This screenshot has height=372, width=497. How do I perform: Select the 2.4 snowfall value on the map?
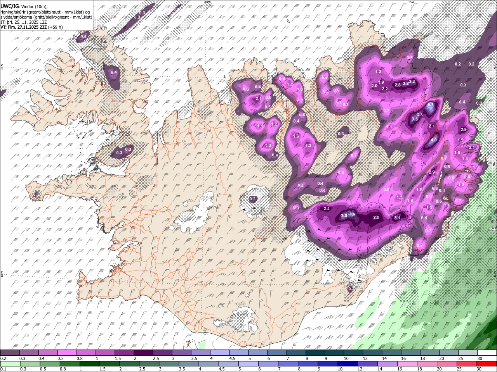coord(327,209)
